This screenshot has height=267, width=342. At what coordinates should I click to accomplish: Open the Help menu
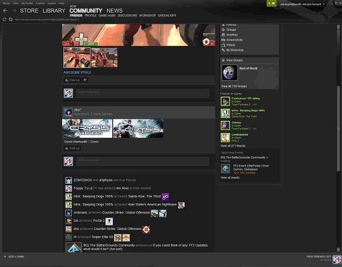pos(62,3)
